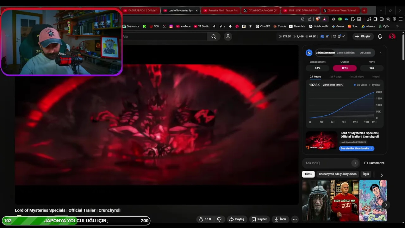Image resolution: width=405 pixels, height=228 pixels.
Task: Click the Brave Shields lion icon
Action: (x=317, y=19)
